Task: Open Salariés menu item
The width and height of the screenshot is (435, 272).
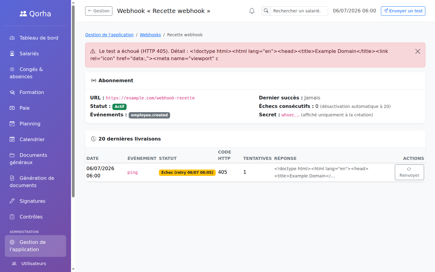Action: coord(35,53)
